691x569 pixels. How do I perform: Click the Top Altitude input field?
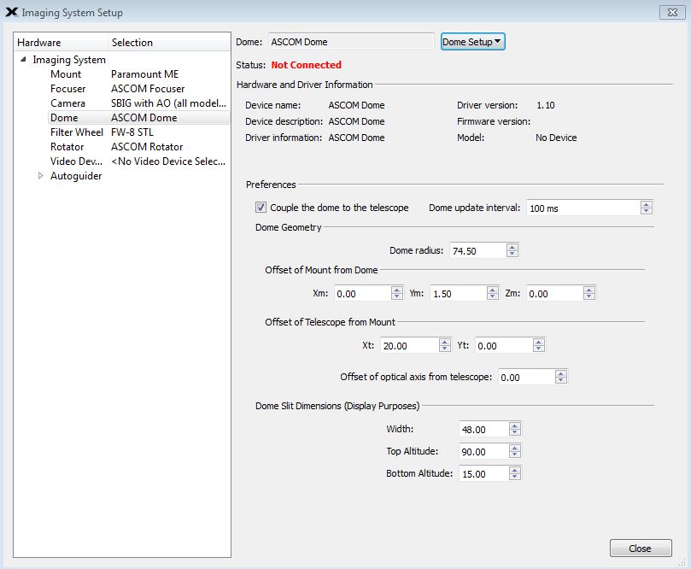(484, 451)
